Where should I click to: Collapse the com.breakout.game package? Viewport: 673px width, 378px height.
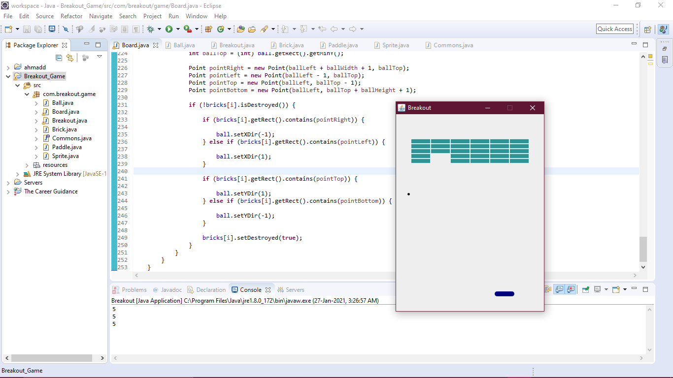[x=27, y=94]
